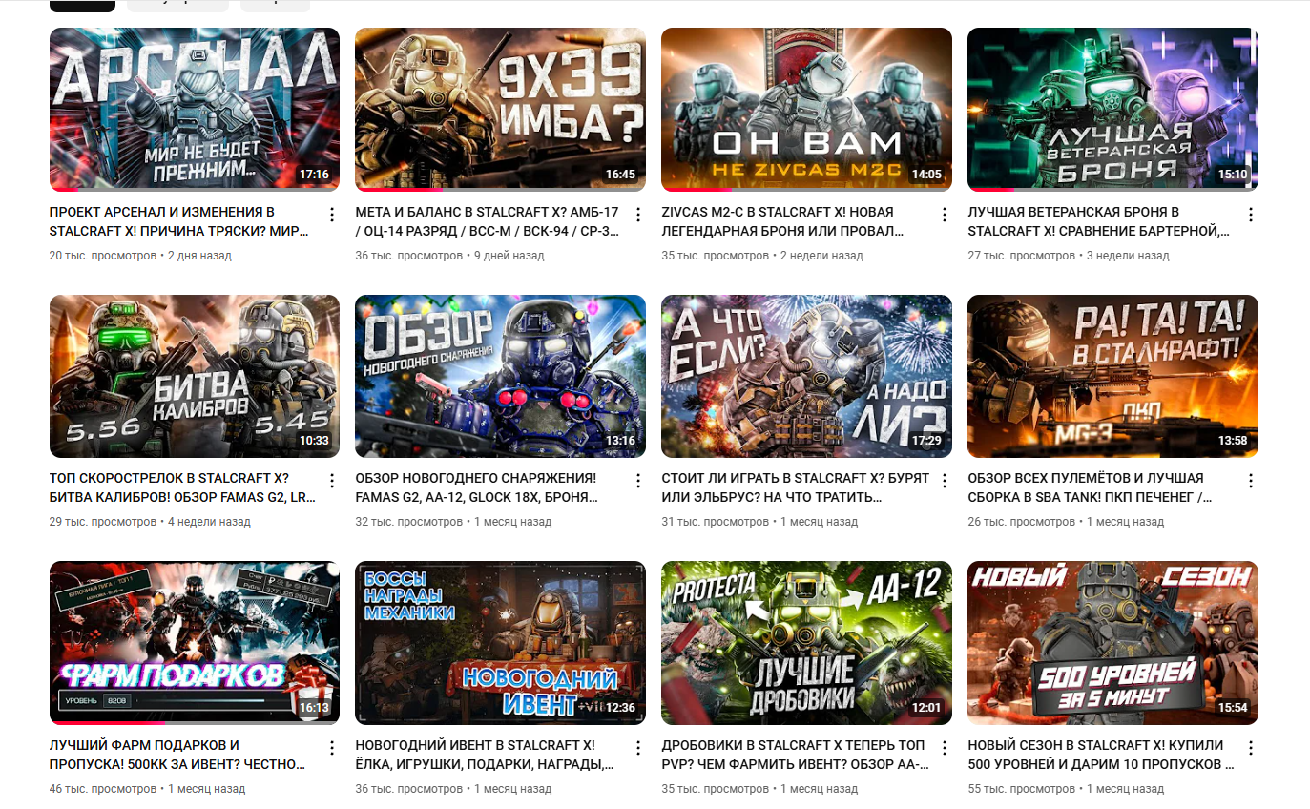Click the 16:13 duration badge
This screenshot has height=809, width=1310.
click(314, 709)
